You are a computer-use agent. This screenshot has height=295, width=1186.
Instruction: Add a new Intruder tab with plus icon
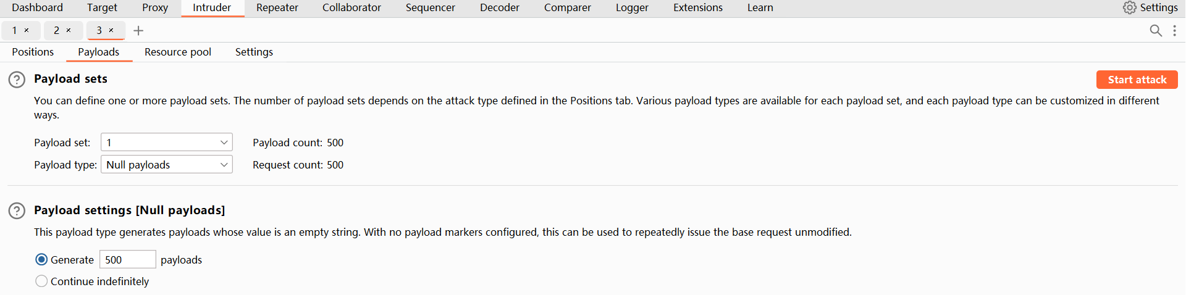138,30
